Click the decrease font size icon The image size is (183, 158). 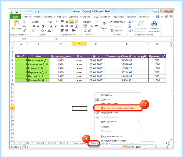pyautogui.click(x=56, y=26)
